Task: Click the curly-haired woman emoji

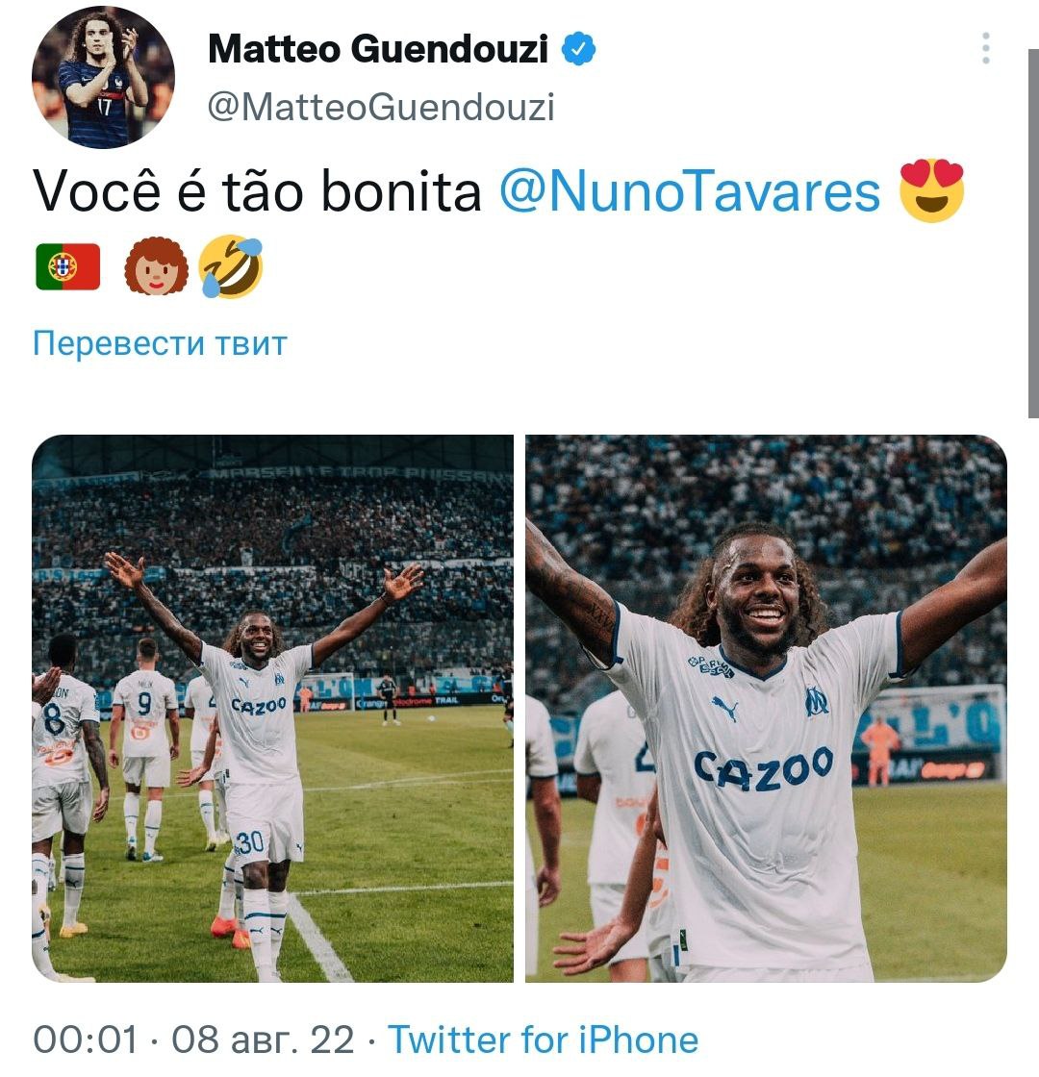Action: click(156, 266)
